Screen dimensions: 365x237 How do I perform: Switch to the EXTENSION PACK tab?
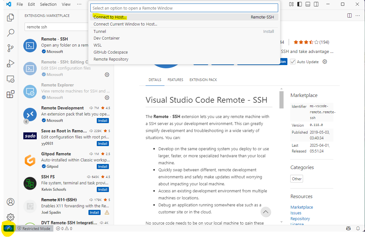(x=203, y=80)
